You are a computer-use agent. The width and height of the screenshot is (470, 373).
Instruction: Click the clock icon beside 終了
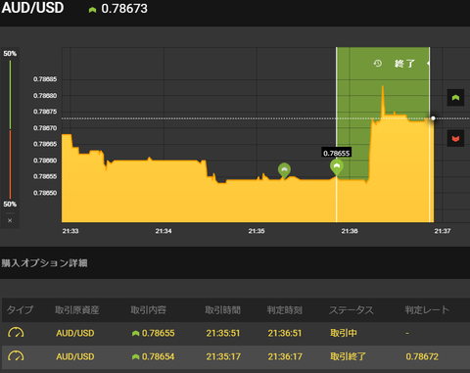click(378, 63)
